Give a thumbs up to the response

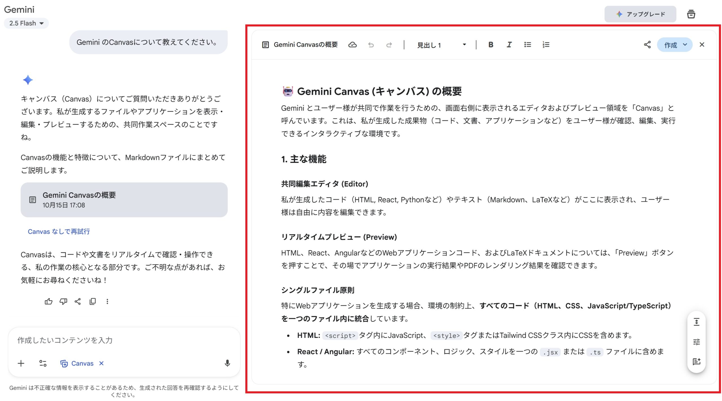[49, 302]
